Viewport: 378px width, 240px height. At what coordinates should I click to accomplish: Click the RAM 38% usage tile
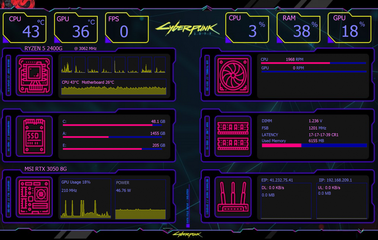point(299,28)
